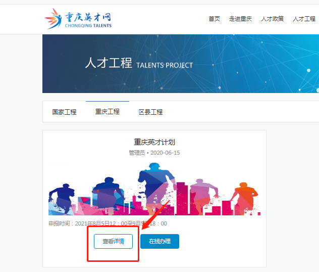
Task: Select the 重庆工程 tab
Action: pyautogui.click(x=108, y=112)
